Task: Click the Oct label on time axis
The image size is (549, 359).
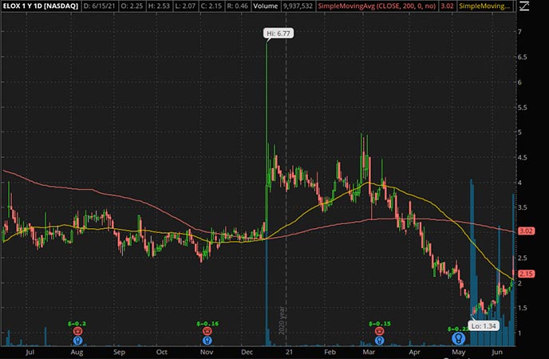Action: point(161,352)
